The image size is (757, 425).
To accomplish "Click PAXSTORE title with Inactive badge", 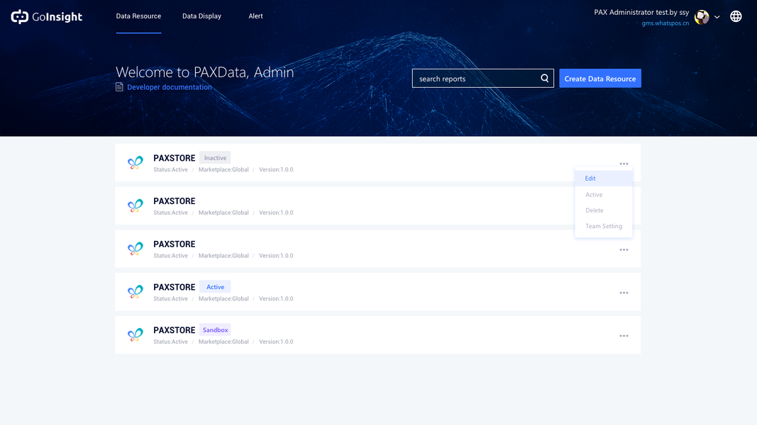I will (175, 158).
